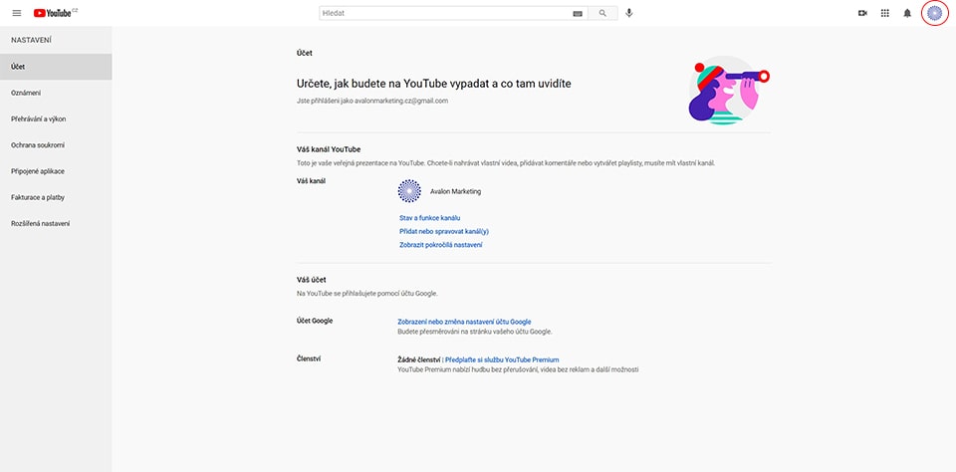
Task: Open Google account settings link
Action: 464,322
